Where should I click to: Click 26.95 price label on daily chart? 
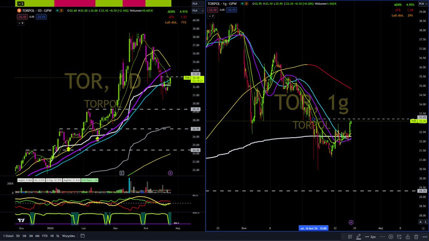pos(196,129)
